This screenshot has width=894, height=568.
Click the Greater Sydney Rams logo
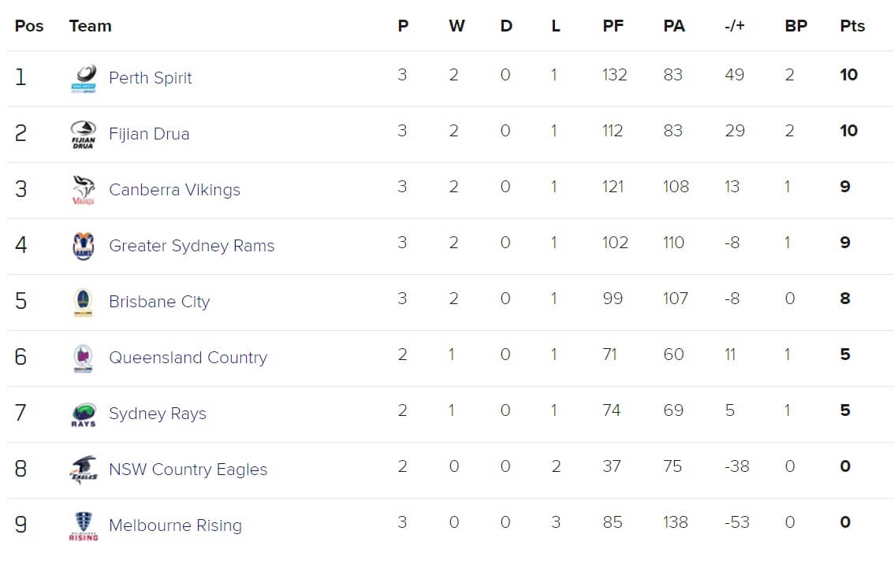click(x=84, y=246)
